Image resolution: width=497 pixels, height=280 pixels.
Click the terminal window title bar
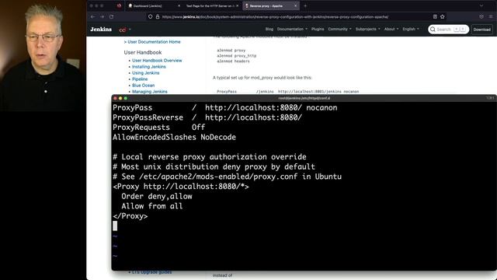tap(304, 99)
